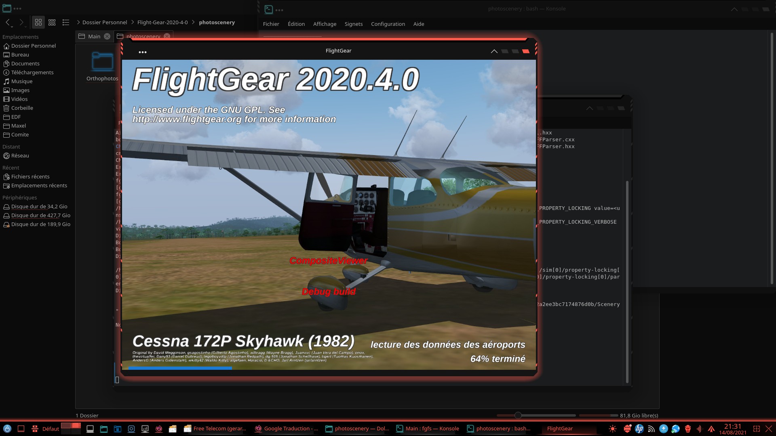The image size is (776, 436).
Task: Open the Aide menu in Konsole
Action: (x=419, y=24)
